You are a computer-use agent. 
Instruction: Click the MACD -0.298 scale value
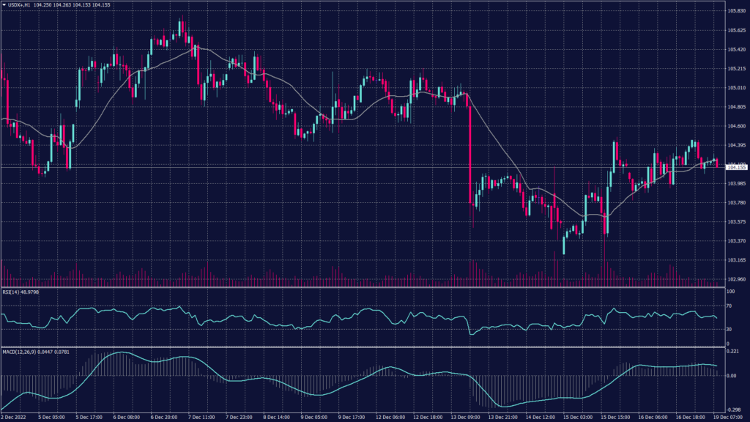[734, 410]
